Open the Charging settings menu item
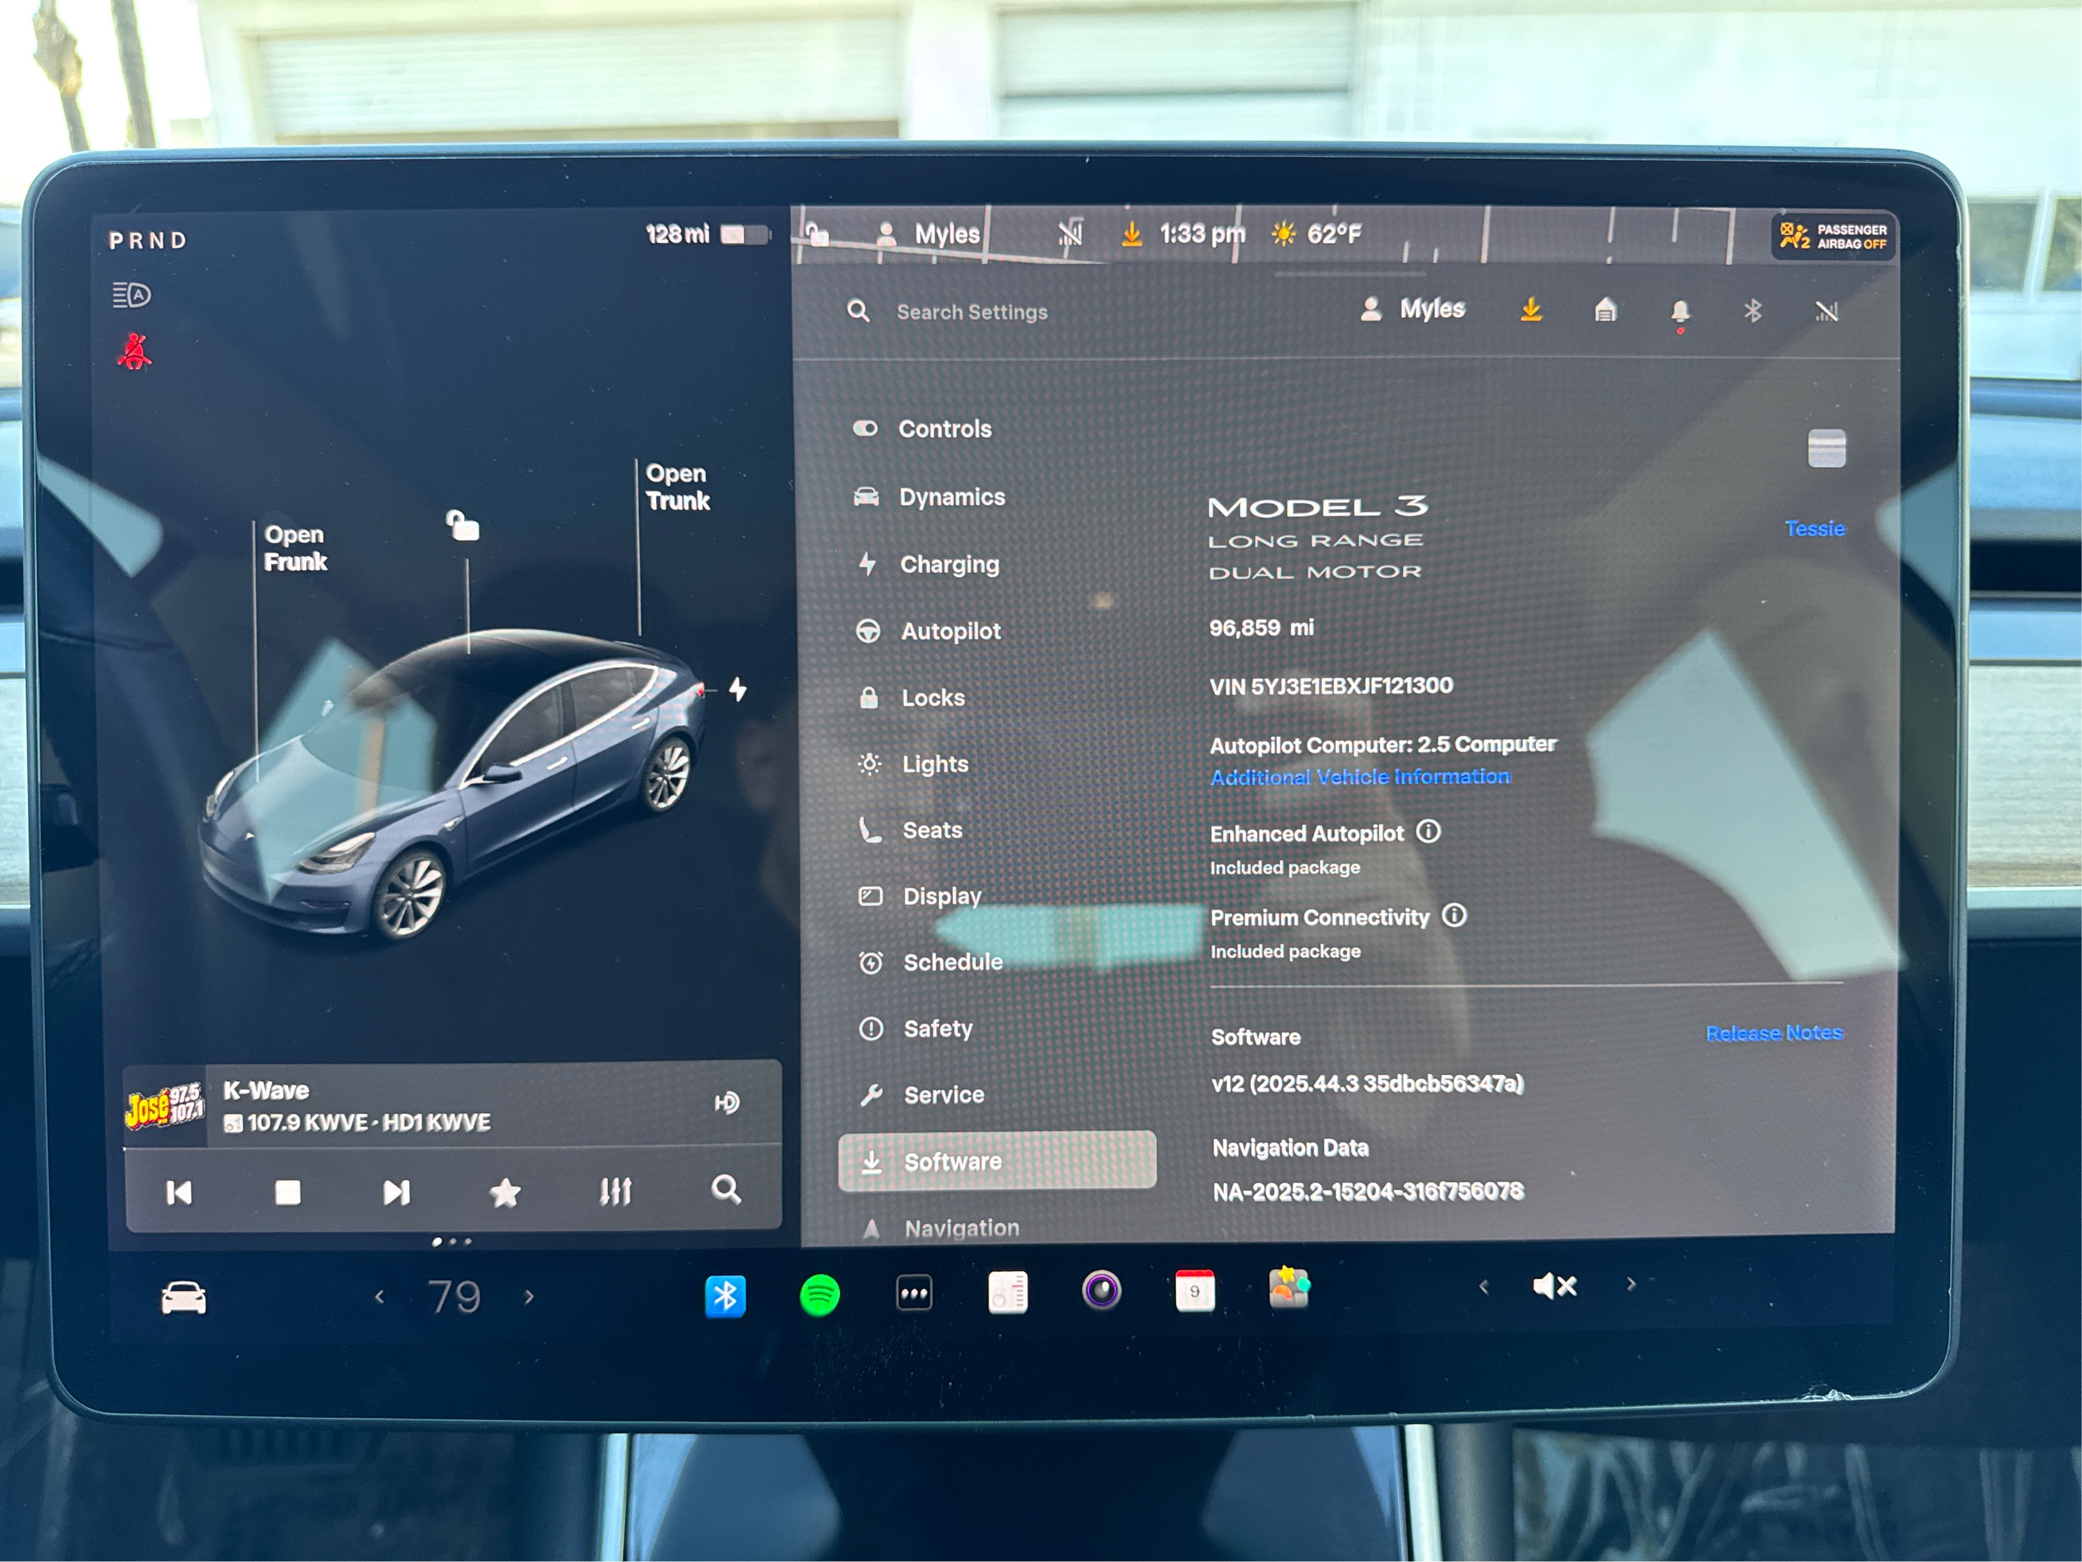Screen dimensions: 2082x1562 [949, 564]
